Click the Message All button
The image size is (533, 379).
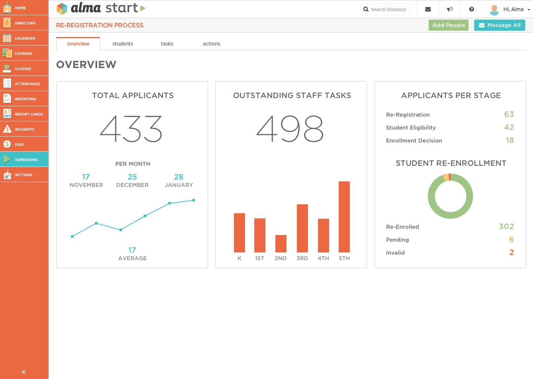coord(500,25)
